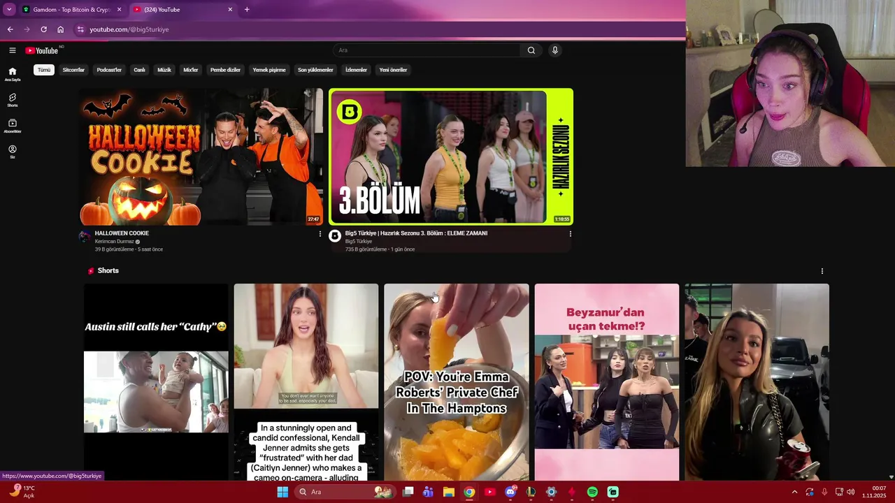Screen dimensions: 895x503
Task: Select the Pembe diziler filter chip
Action: 225,70
